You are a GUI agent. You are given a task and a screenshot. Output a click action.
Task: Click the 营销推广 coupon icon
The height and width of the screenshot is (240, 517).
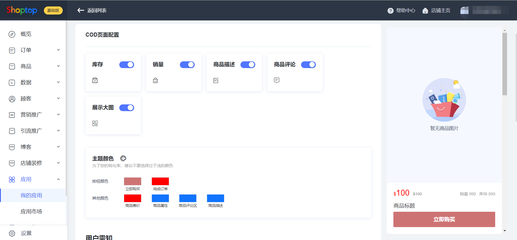12,115
